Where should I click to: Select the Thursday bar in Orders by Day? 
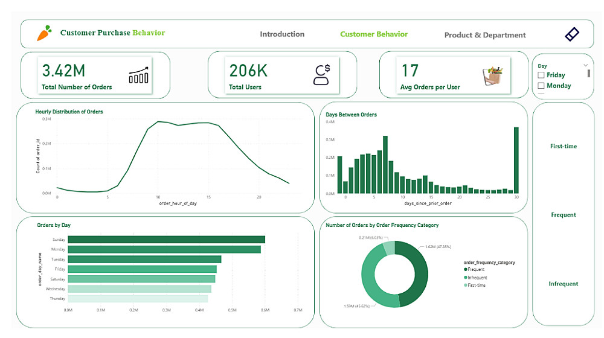coord(138,298)
